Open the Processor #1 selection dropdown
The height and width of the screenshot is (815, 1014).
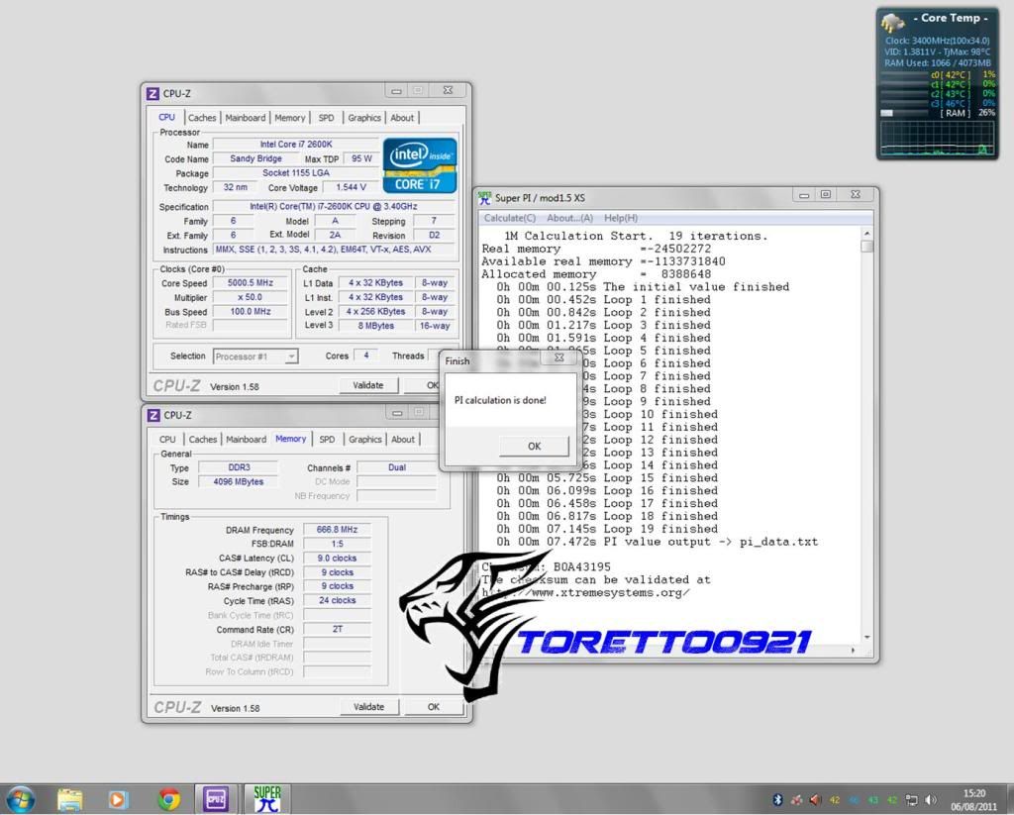(x=255, y=357)
